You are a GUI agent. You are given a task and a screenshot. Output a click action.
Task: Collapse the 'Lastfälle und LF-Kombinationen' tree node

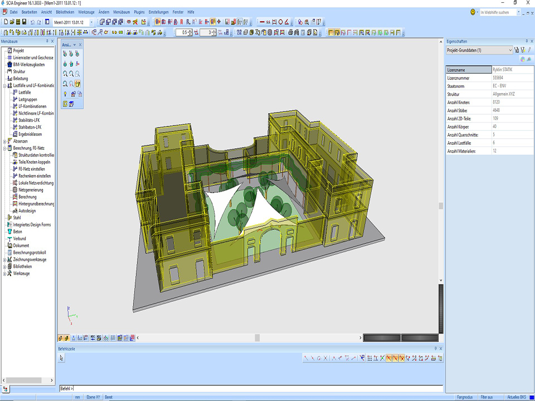pos(4,85)
